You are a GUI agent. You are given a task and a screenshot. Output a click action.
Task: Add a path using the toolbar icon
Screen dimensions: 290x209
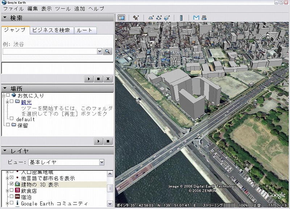coord(159,18)
